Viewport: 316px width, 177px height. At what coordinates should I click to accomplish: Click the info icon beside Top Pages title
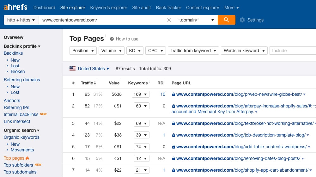pos(106,36)
